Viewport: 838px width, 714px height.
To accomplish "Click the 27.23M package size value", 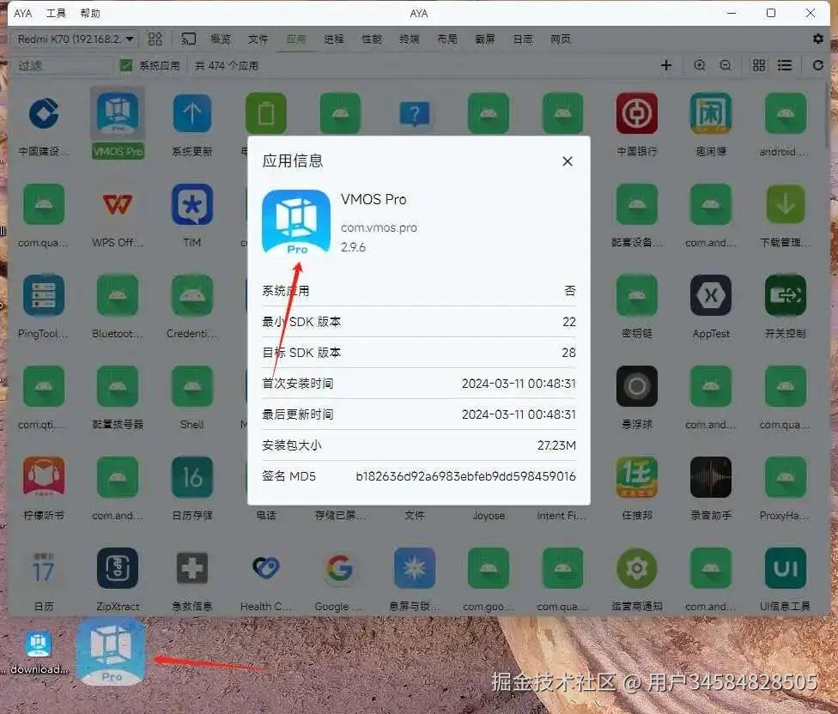I will 556,445.
